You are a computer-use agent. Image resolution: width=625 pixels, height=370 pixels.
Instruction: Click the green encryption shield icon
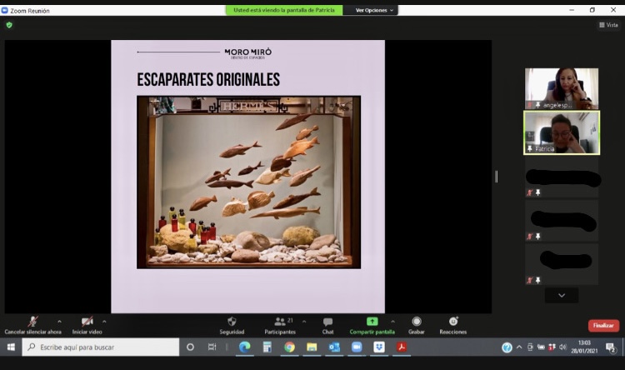pyautogui.click(x=9, y=25)
